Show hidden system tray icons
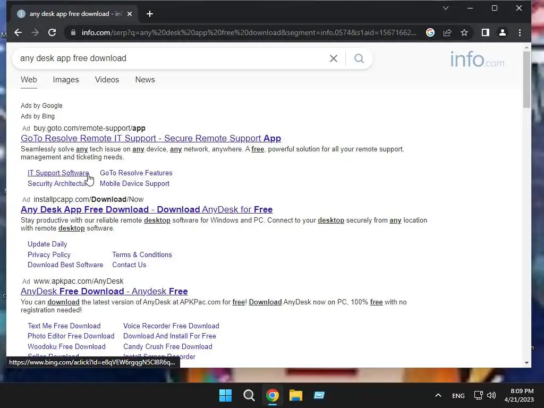Screen dimensions: 544x408 pos(438,395)
